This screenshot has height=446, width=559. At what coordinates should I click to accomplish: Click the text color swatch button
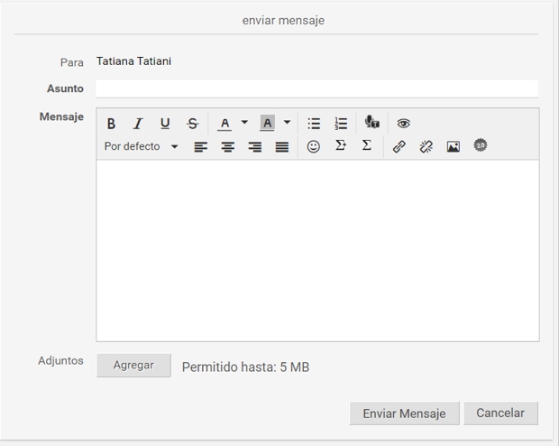(x=225, y=124)
